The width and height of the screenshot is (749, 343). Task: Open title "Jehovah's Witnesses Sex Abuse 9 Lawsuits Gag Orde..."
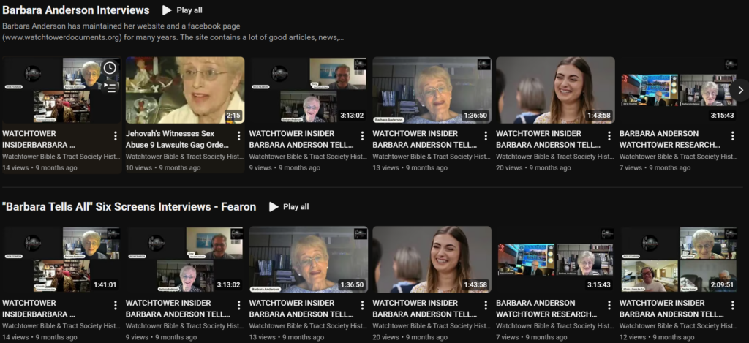click(177, 139)
